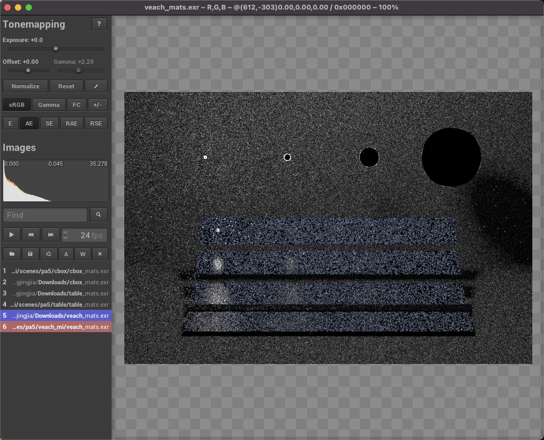Close the image with the X icon
Image resolution: width=544 pixels, height=440 pixels.
[100, 254]
